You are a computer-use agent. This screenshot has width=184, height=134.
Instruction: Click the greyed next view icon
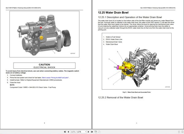(x=99, y=132)
